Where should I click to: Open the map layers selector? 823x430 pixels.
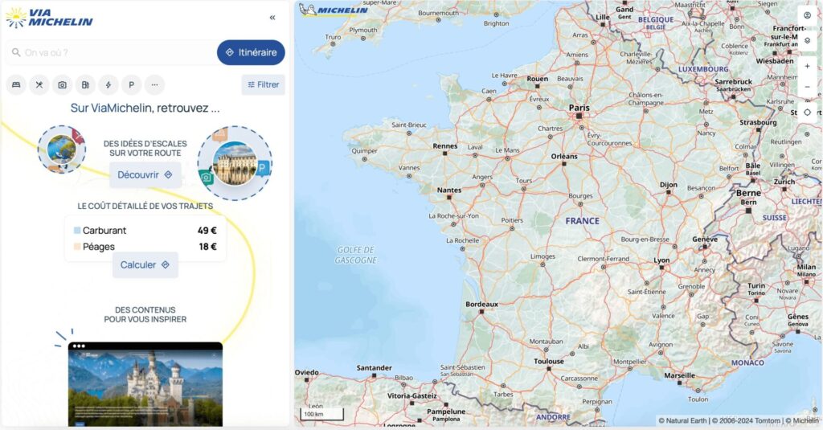pos(807,39)
